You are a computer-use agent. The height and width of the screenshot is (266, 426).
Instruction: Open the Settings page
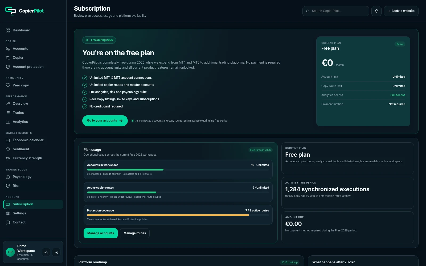[x=33, y=213]
